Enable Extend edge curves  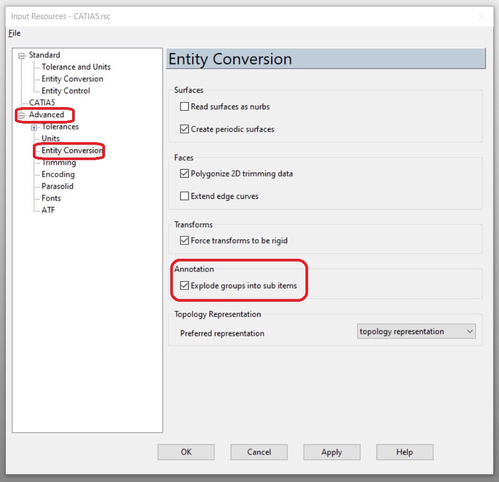[x=184, y=196]
